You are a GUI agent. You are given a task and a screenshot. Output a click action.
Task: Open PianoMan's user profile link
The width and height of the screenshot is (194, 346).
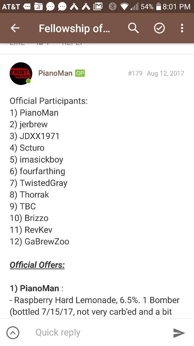[55, 73]
